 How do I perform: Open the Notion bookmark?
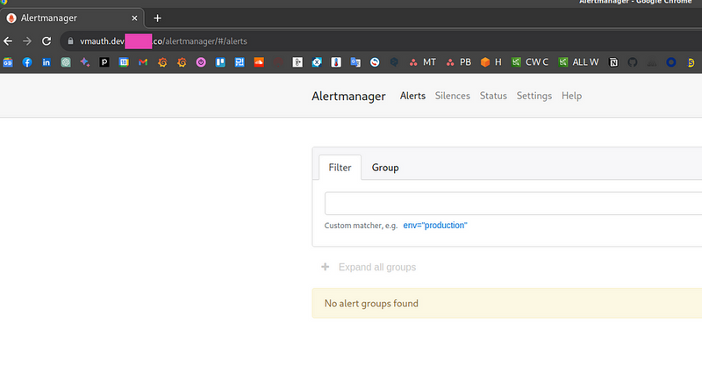[613, 62]
